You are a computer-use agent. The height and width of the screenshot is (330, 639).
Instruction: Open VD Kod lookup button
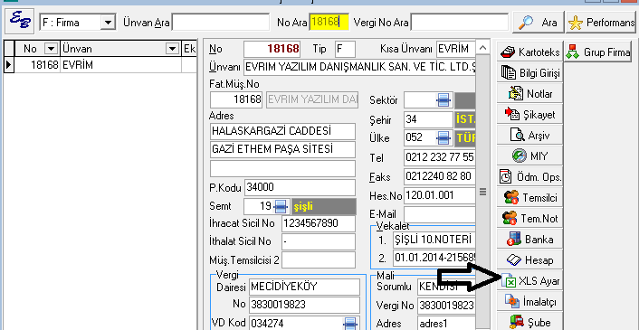350,323
